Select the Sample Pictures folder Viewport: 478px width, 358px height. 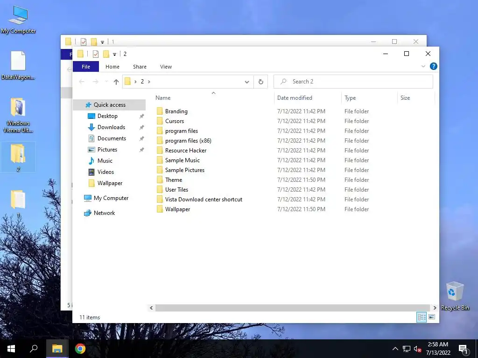tap(185, 170)
